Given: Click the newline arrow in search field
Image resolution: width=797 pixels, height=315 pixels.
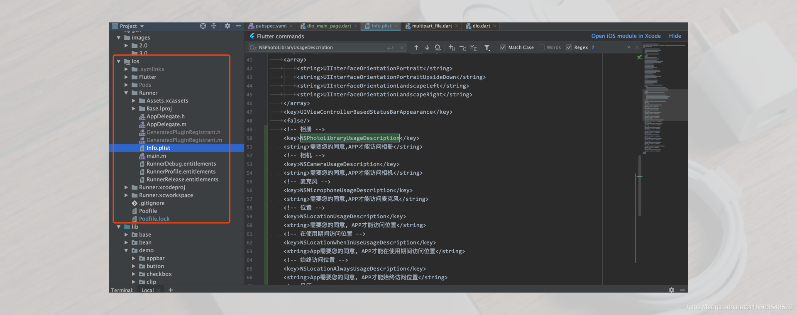Looking at the screenshot, I should coord(390,48).
